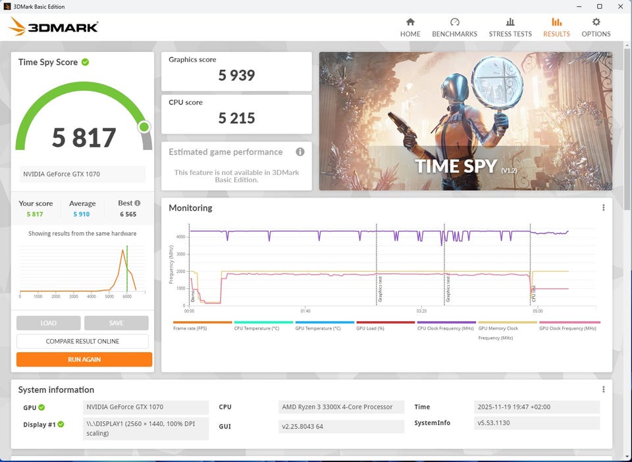Maximize the 3DMark window
The image size is (632, 462).
tap(599, 7)
